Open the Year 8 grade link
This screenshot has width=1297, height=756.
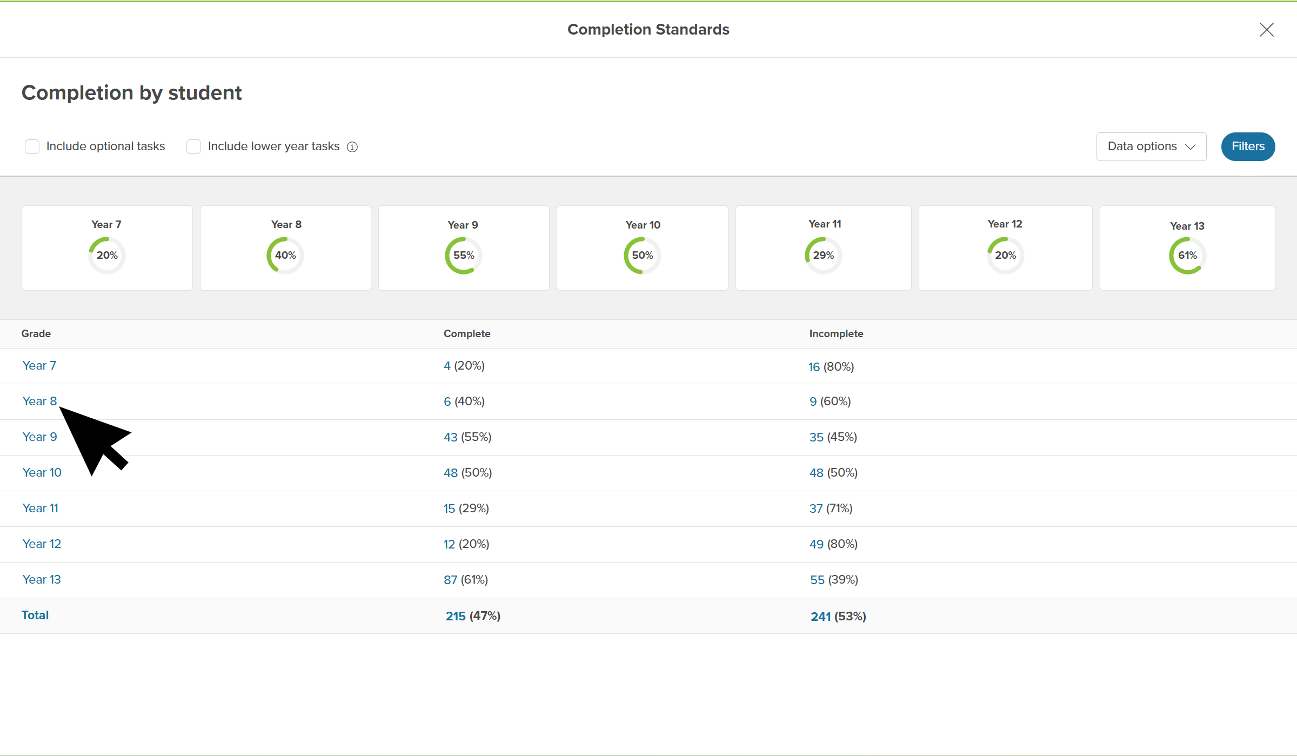click(x=39, y=401)
